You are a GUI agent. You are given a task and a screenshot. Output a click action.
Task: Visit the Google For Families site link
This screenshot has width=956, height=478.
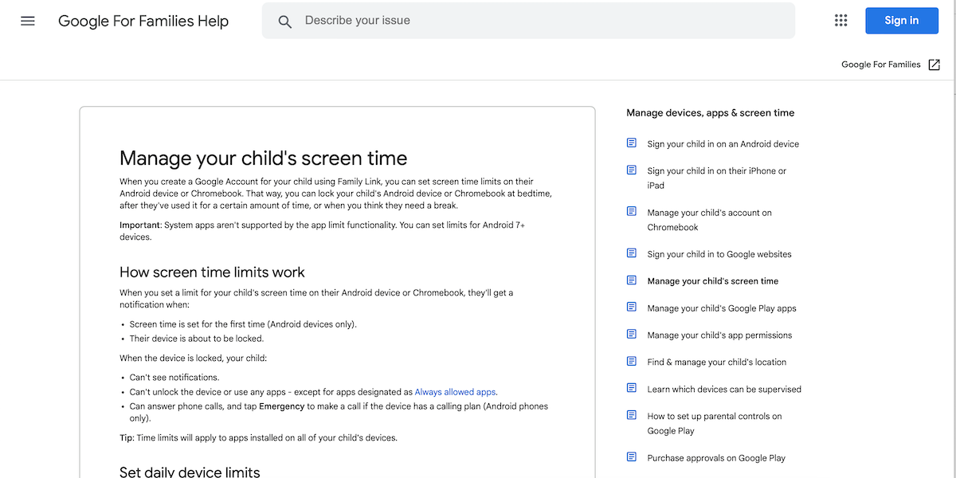880,64
